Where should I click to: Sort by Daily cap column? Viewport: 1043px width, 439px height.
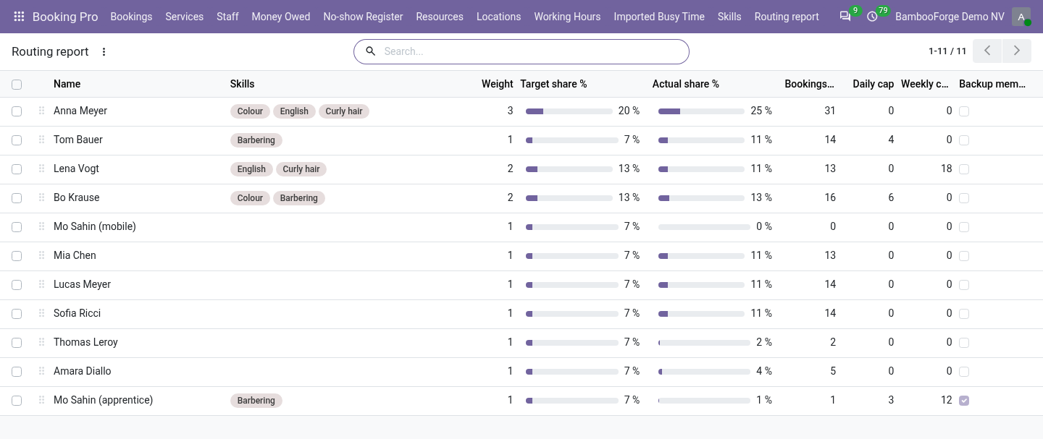873,84
